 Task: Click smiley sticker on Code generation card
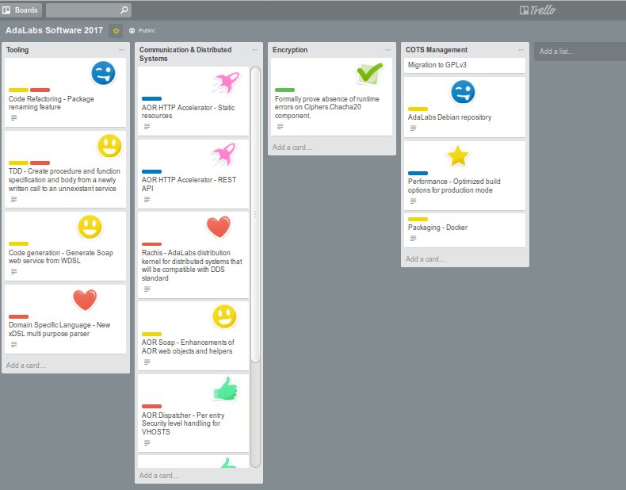[90, 227]
